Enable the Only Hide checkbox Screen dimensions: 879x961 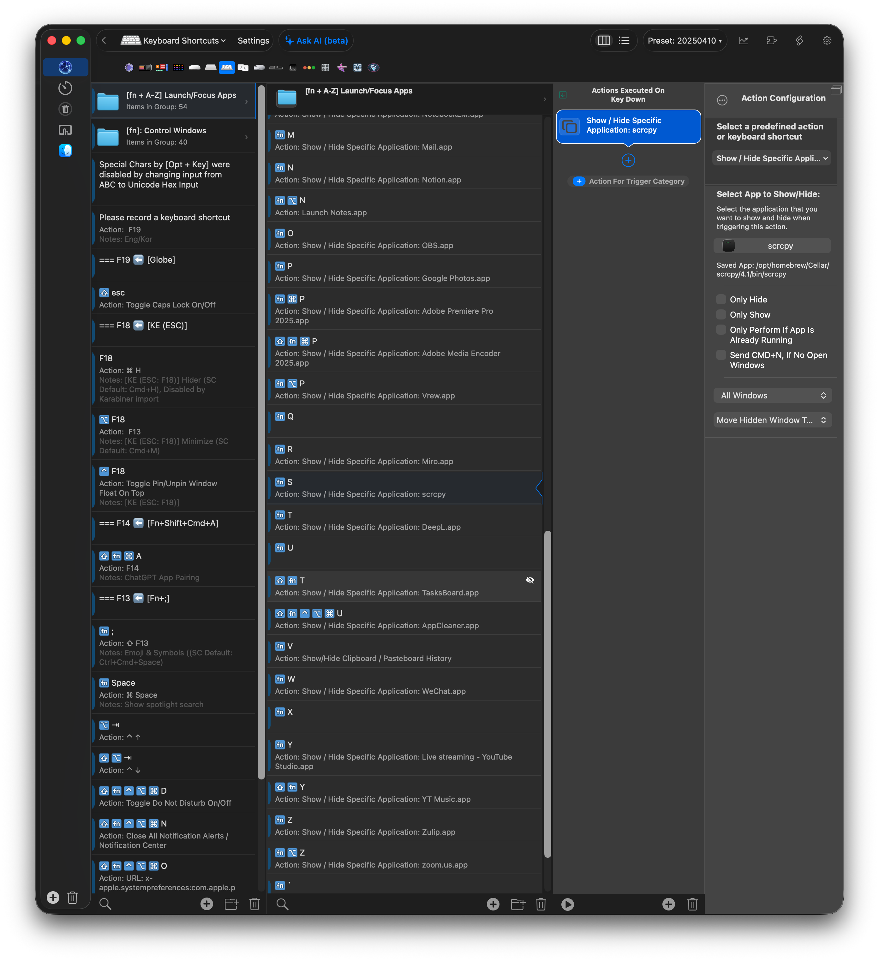click(721, 299)
